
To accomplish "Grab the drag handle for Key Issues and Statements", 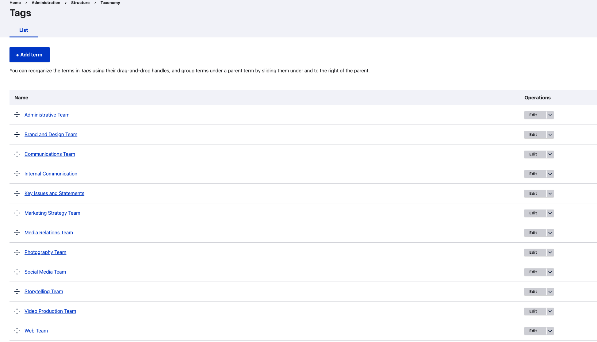I will 17,193.
